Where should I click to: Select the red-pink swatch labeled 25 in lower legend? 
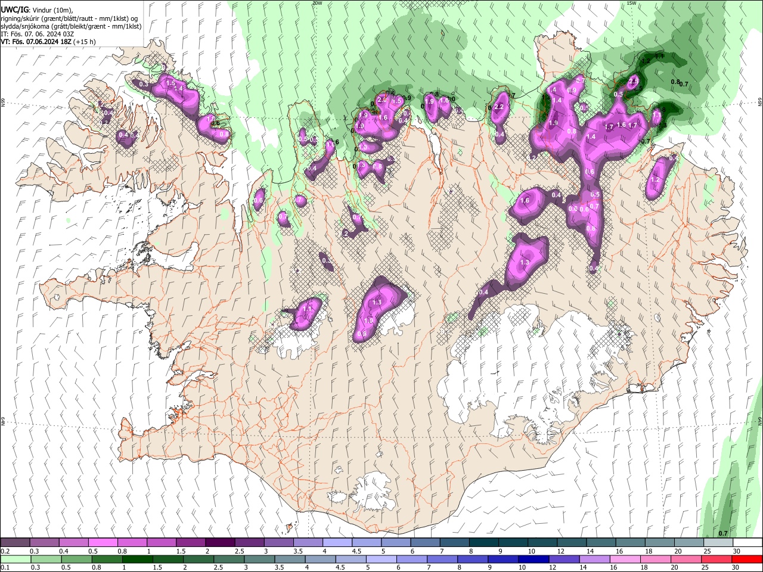coord(717,559)
